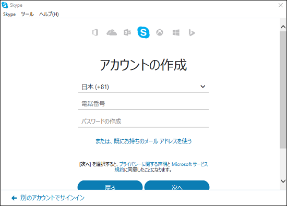
Task: Click または、既にお持ちのメール アドレスを使う link
Action: (x=143, y=141)
